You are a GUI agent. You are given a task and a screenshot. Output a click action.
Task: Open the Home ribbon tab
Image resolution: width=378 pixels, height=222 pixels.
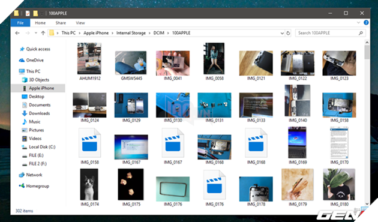pyautogui.click(x=40, y=23)
